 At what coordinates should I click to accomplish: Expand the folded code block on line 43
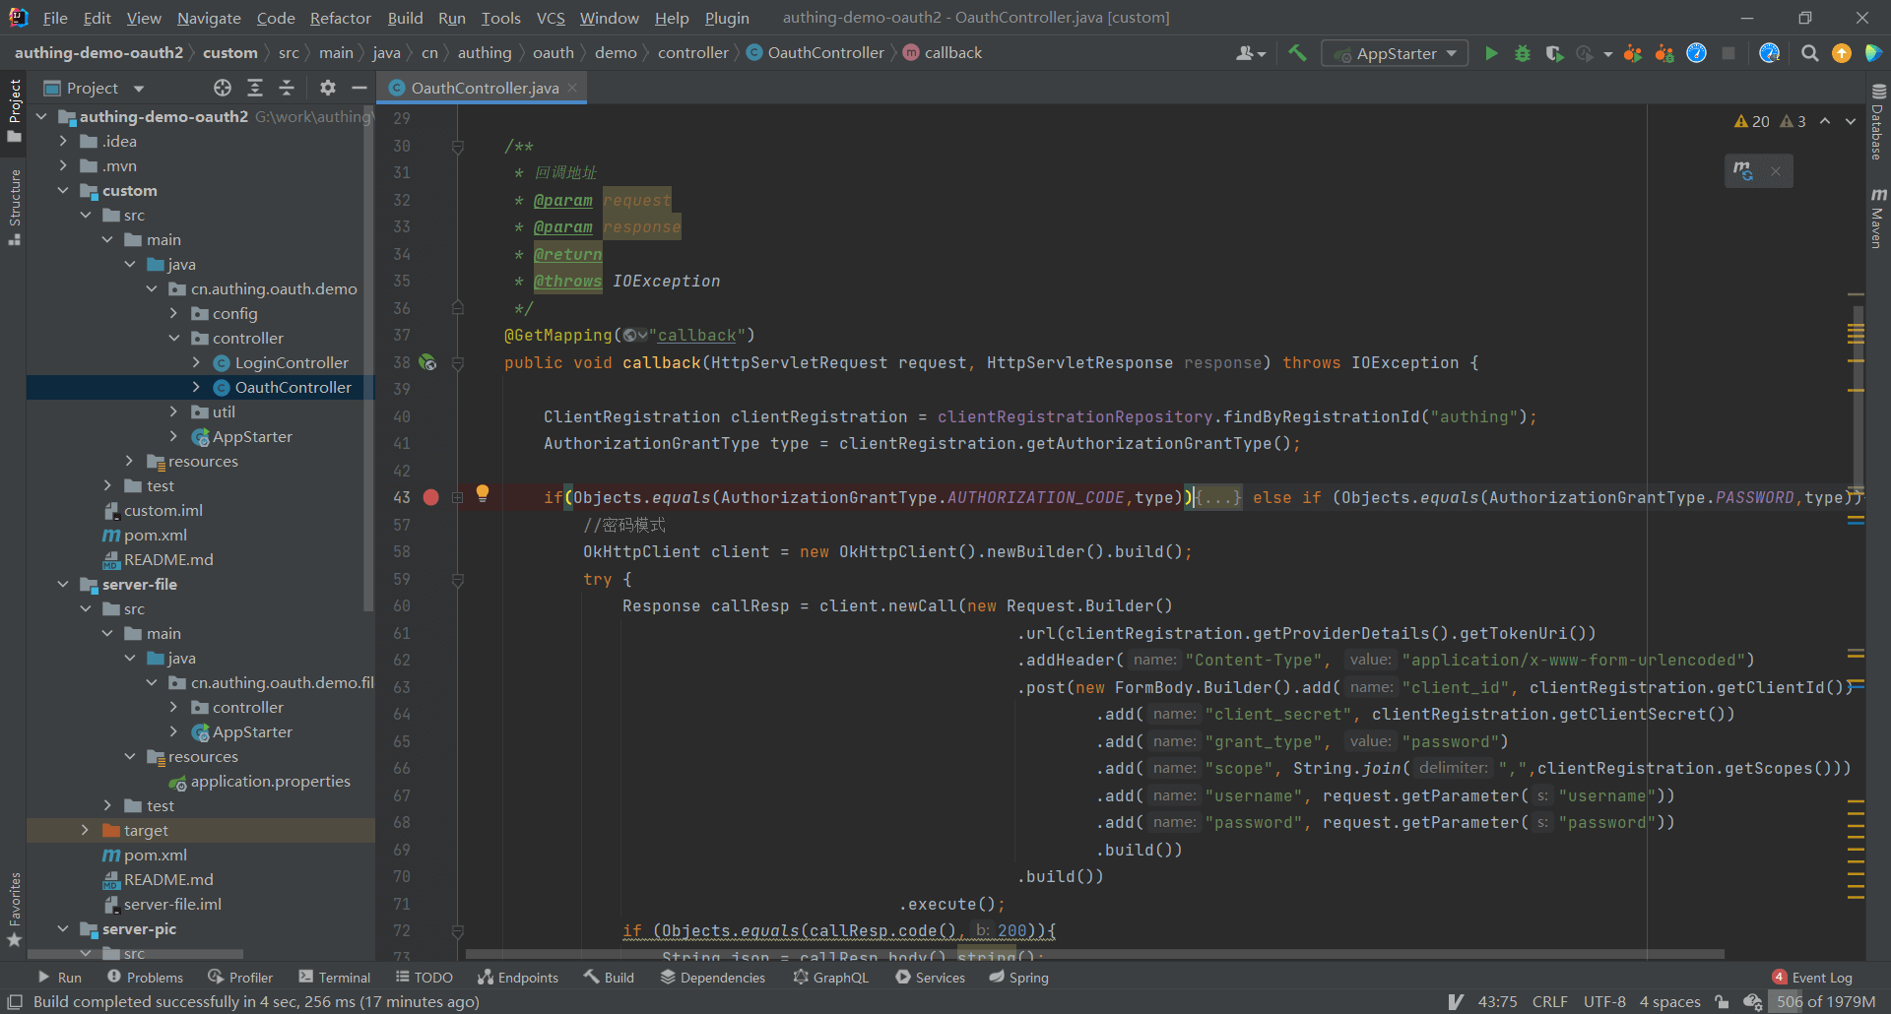(x=1218, y=498)
